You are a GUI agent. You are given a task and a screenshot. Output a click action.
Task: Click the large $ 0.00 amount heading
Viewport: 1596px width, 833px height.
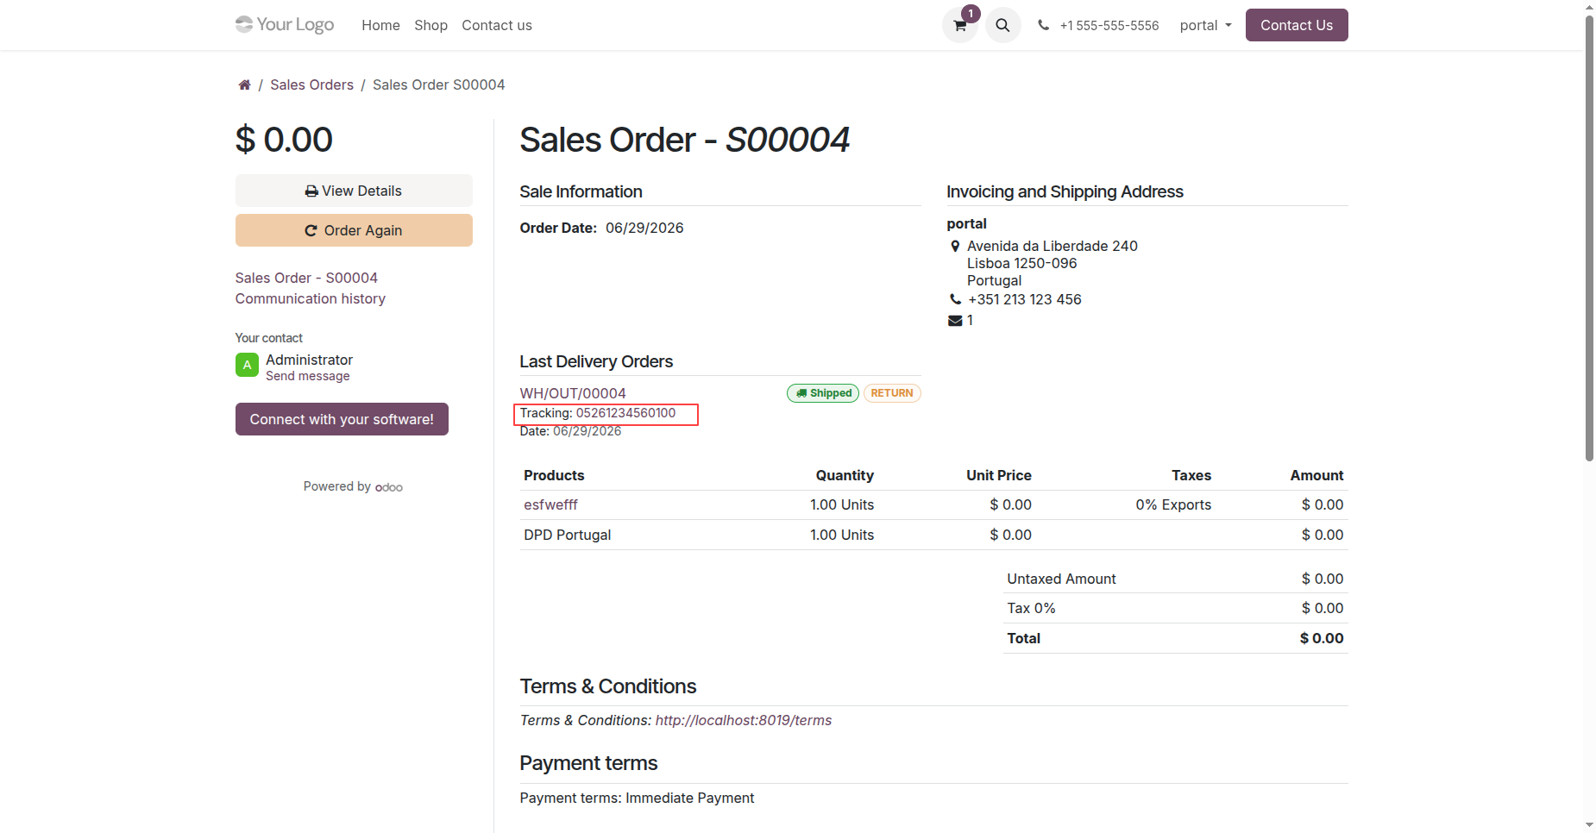[284, 140]
